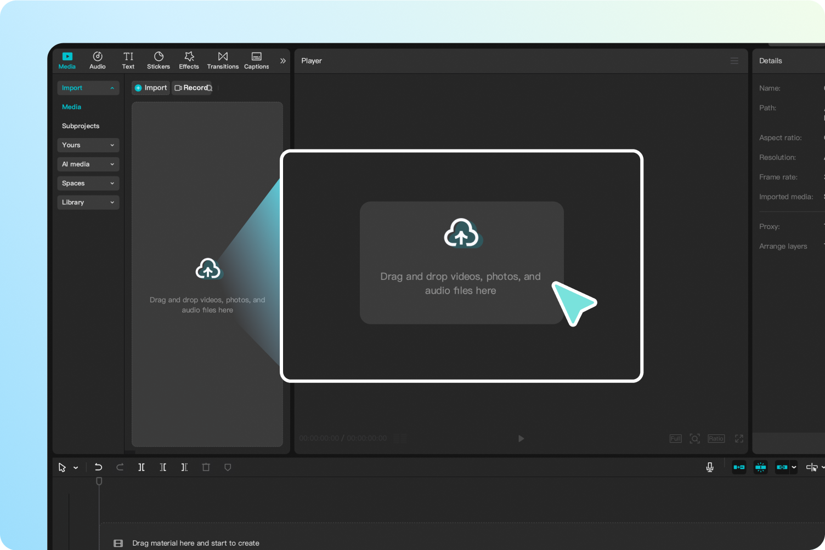The height and width of the screenshot is (550, 825).
Task: Expand the Yours dropdown
Action: coord(88,145)
